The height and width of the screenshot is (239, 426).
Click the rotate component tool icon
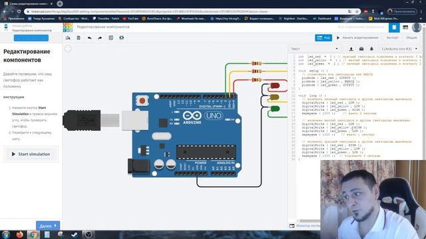coord(68,38)
